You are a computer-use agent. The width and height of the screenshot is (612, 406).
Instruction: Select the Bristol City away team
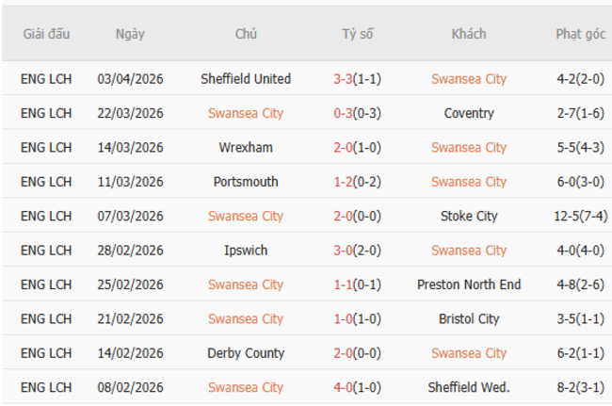pos(469,319)
